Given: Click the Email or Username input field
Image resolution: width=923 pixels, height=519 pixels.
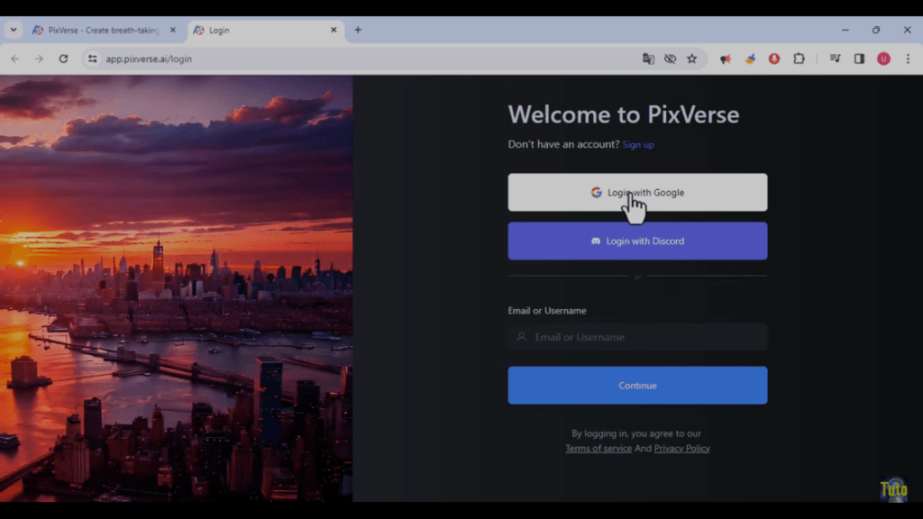Looking at the screenshot, I should [637, 336].
